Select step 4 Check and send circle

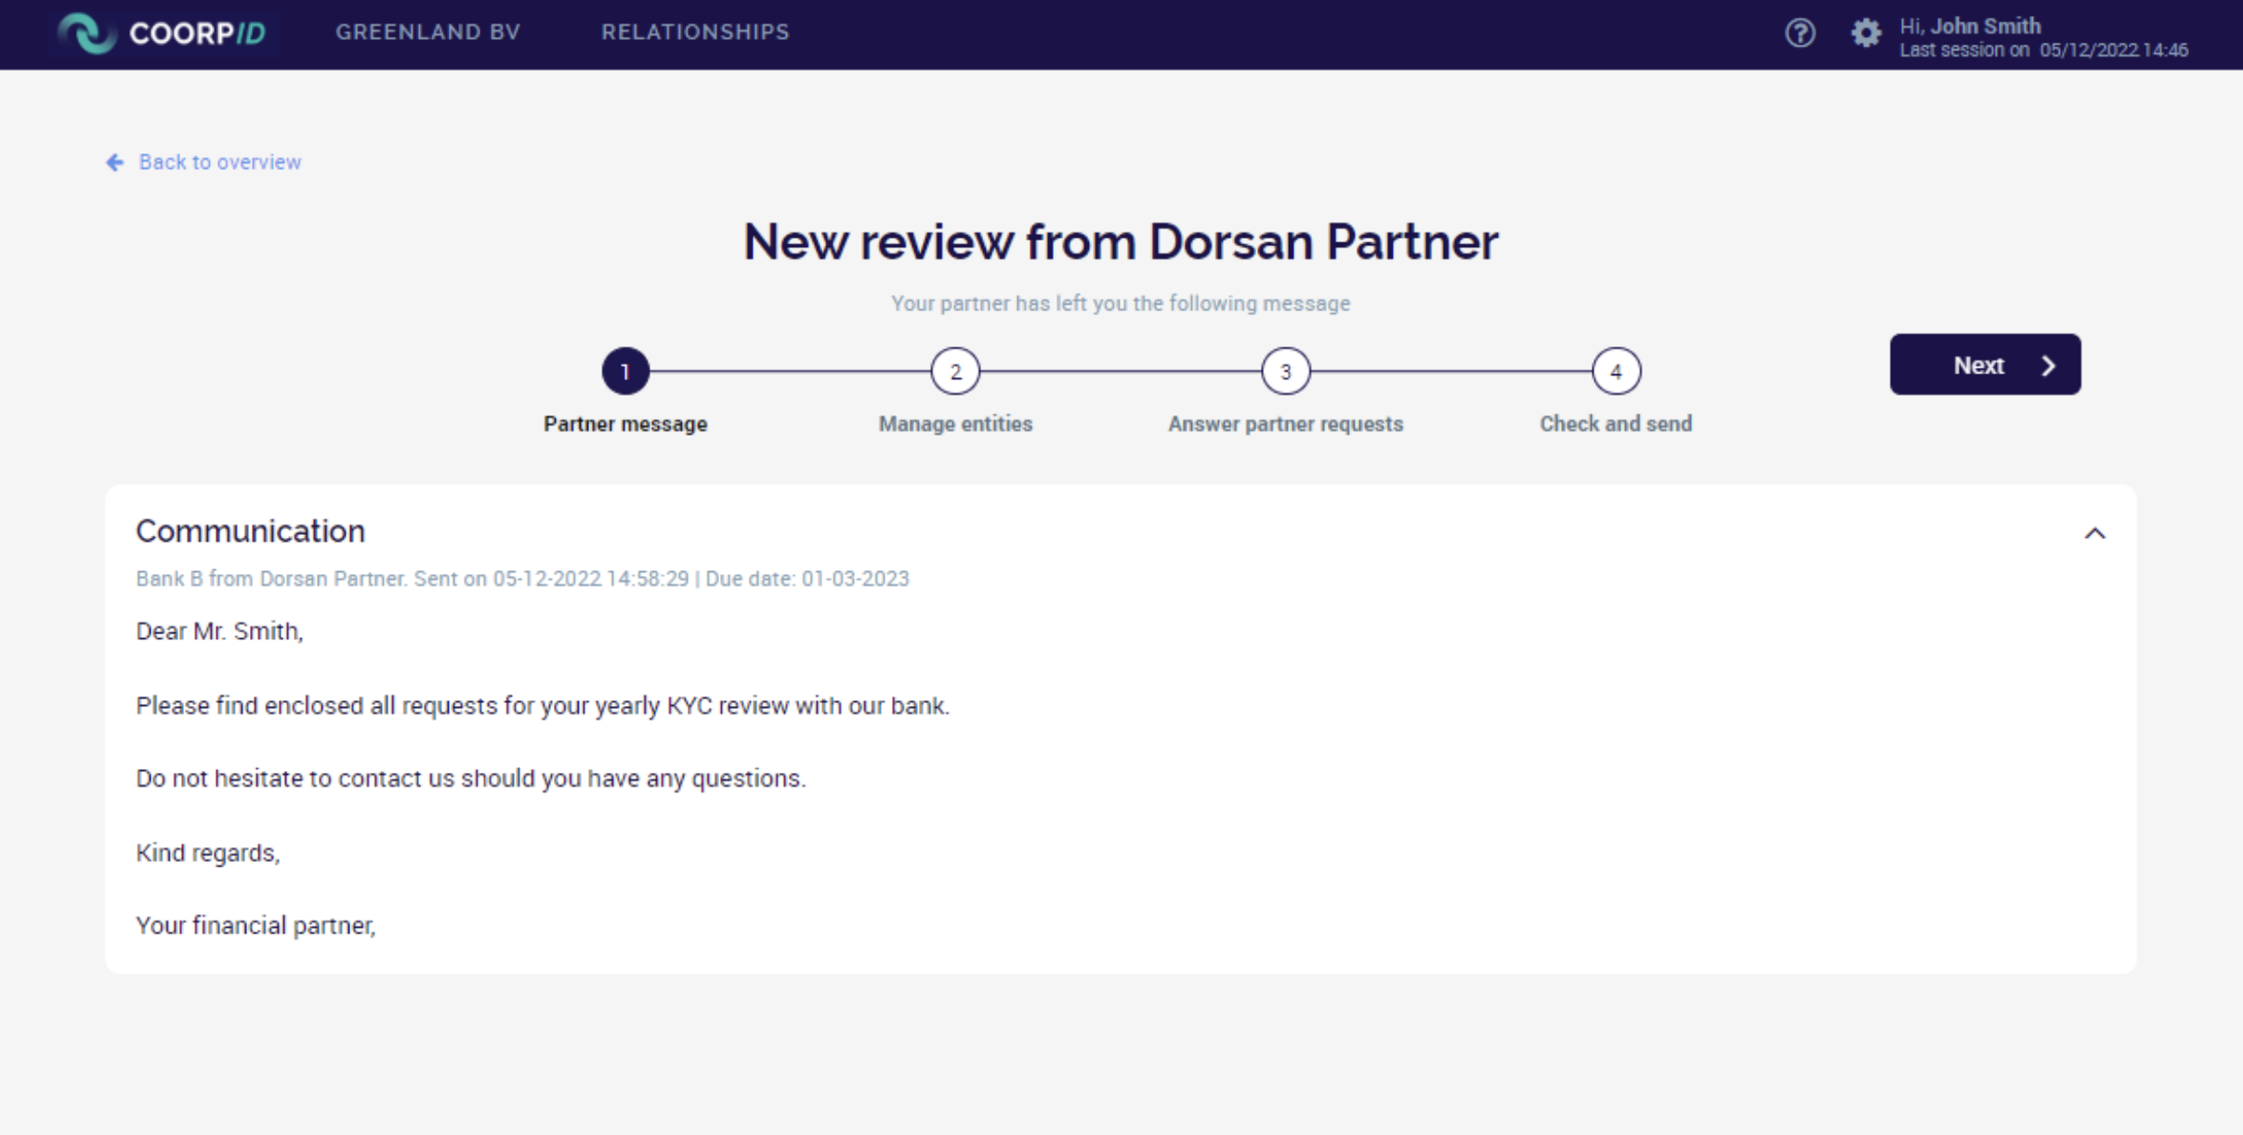tap(1616, 372)
